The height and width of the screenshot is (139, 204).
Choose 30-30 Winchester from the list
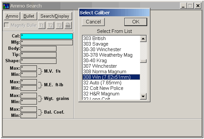pos(111,49)
